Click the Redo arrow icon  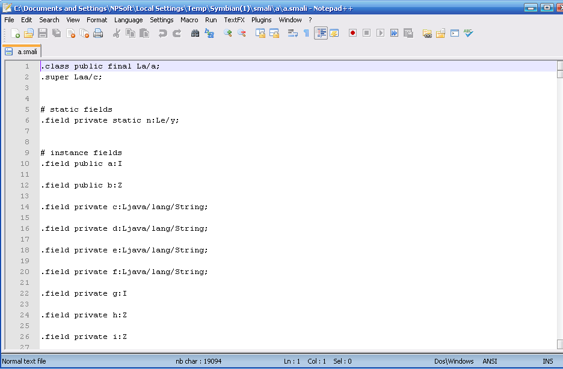[177, 33]
